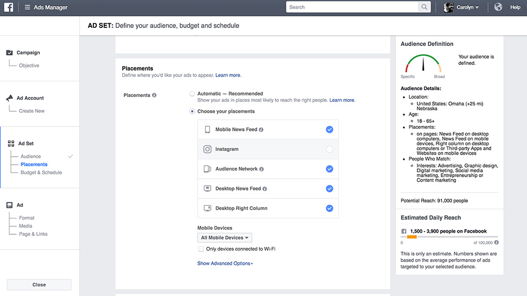This screenshot has width=527, height=296.
Task: Click the Ad section icon
Action: [x=9, y=205]
